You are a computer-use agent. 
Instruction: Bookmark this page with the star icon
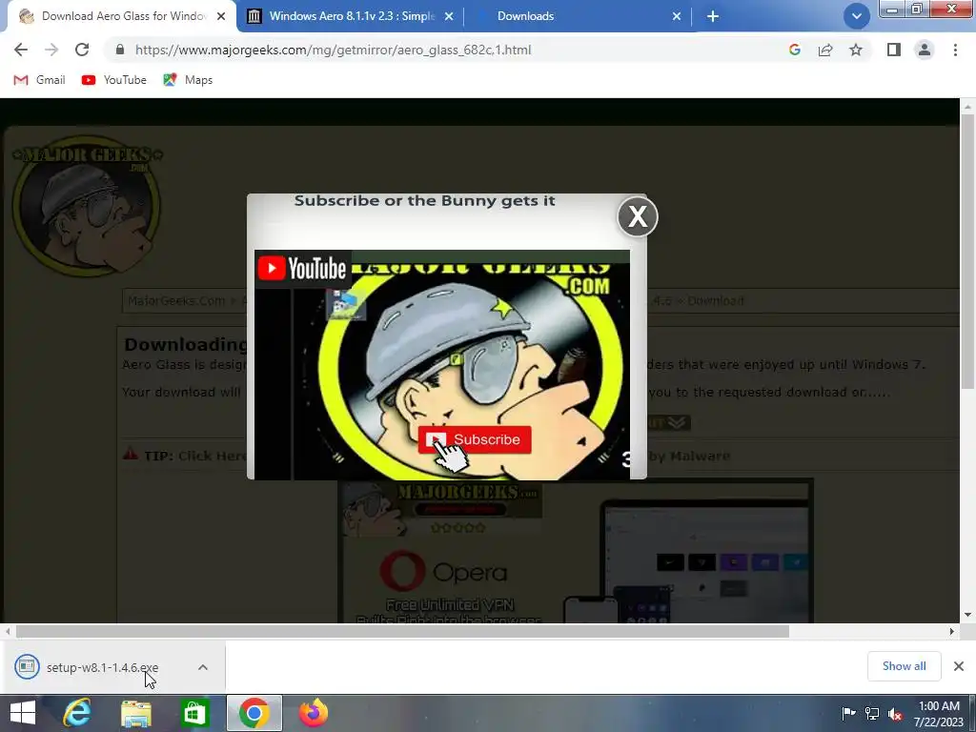coord(856,50)
